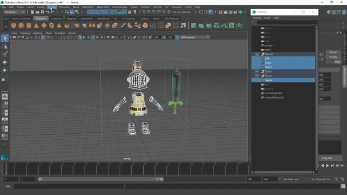Click the Copy Tab button
The height and width of the screenshot is (195, 347).
(x=327, y=158)
